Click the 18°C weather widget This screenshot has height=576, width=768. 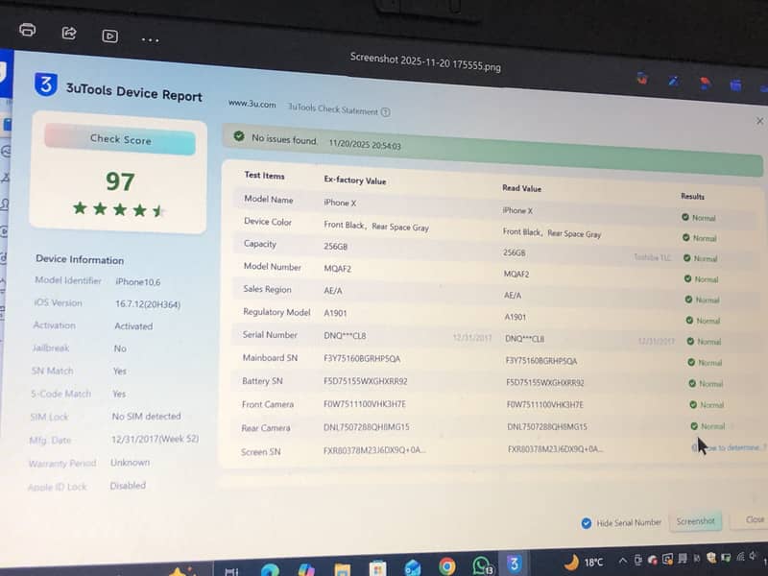[584, 562]
